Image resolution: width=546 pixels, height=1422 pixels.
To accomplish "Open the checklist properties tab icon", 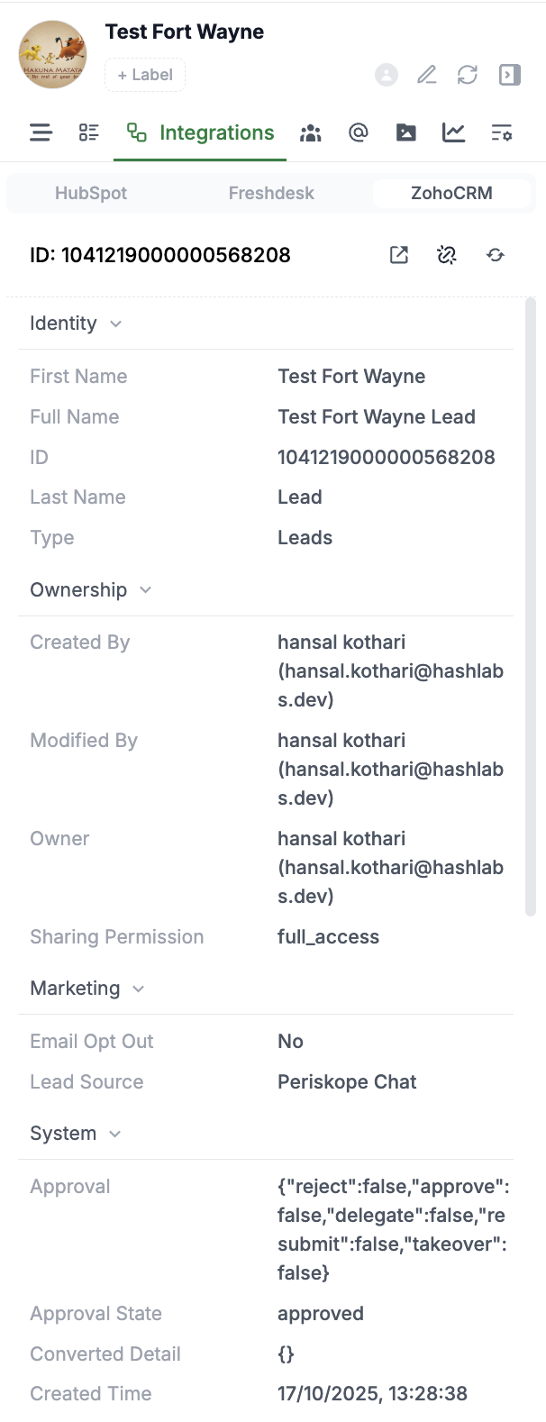I will click(88, 133).
